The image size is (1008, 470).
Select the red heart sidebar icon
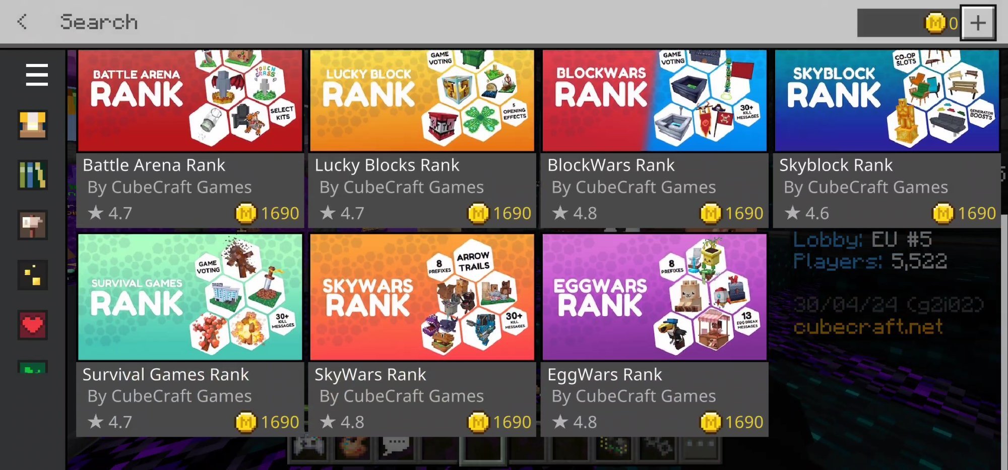point(33,325)
